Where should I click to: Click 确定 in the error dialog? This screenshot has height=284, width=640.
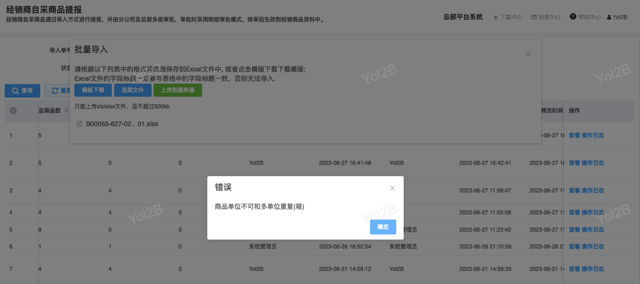pyautogui.click(x=383, y=227)
